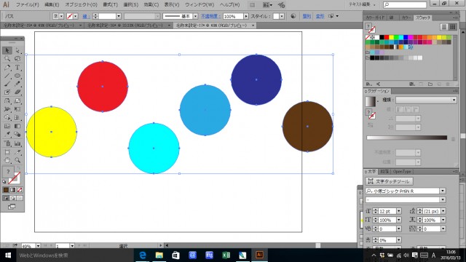The width and height of the screenshot is (466, 262).
Task: Open stroke color dropdown in control bar
Action: (x=76, y=16)
